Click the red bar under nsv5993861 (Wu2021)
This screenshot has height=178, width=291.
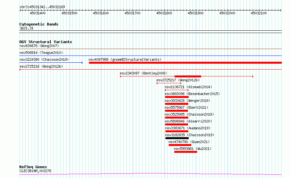185,152
